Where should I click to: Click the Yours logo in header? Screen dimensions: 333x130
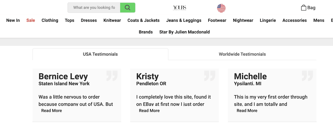(180, 8)
